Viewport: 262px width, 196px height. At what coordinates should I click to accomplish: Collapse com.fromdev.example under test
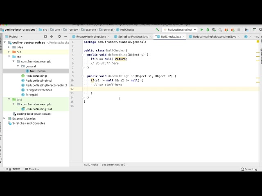point(14,104)
